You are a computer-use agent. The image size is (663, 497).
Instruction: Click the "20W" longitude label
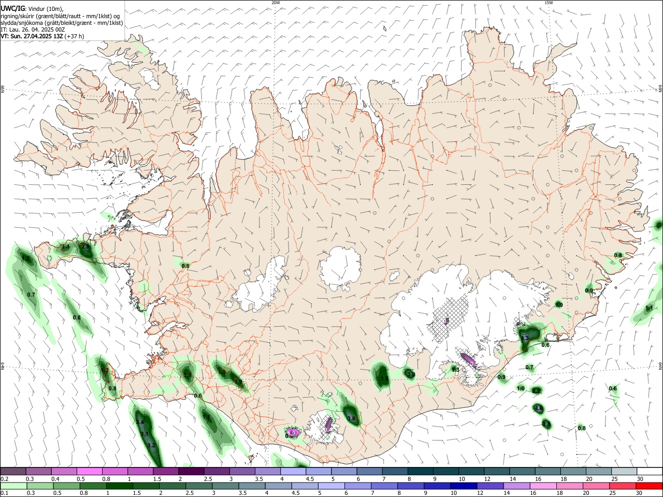point(276,3)
